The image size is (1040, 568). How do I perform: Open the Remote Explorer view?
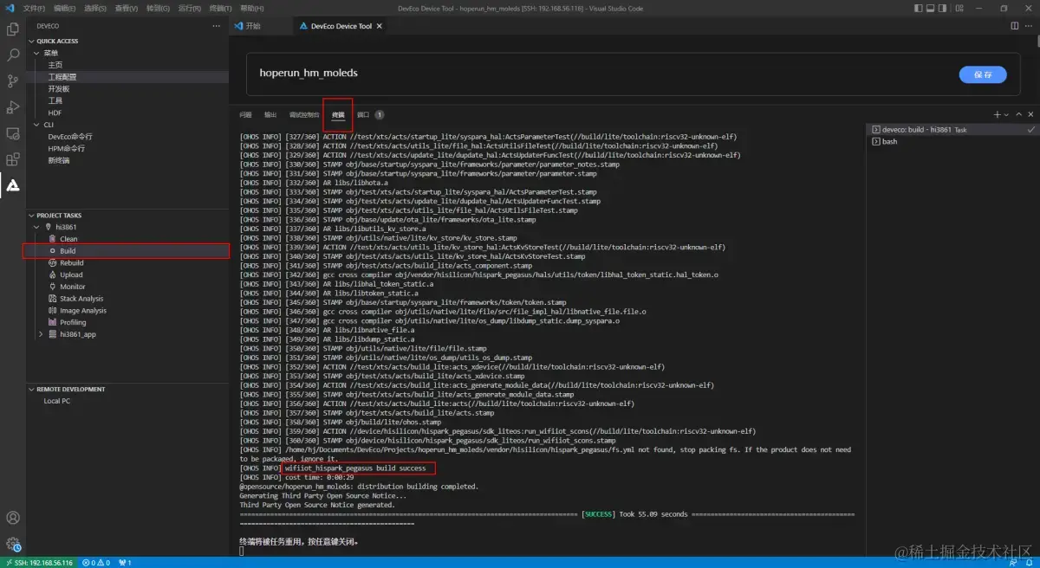(13, 133)
